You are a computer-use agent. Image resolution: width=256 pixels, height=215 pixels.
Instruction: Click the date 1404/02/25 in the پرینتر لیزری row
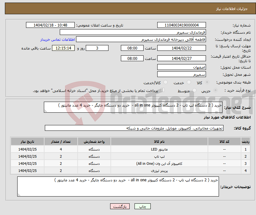(x=27, y=171)
